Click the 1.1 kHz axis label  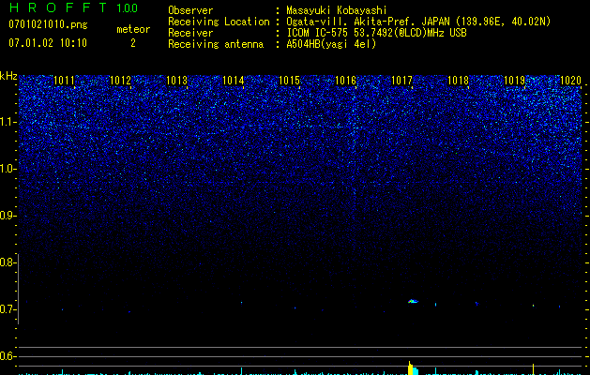(x=8, y=122)
